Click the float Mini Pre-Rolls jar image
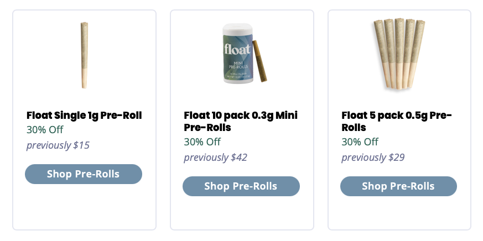This screenshot has height=241, width=483. pyautogui.click(x=237, y=54)
